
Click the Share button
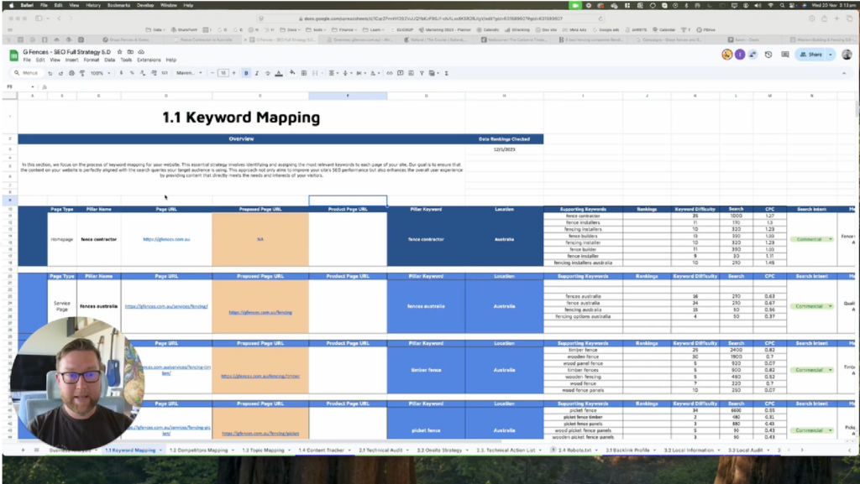(x=812, y=55)
